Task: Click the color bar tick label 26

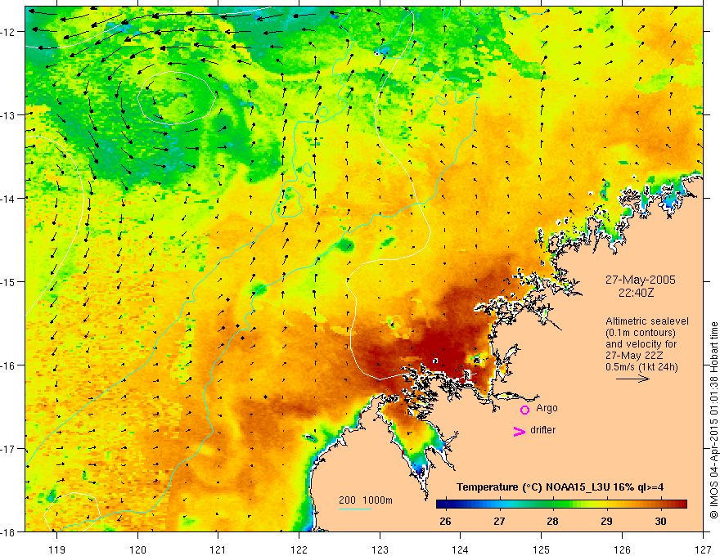Action: [445, 521]
